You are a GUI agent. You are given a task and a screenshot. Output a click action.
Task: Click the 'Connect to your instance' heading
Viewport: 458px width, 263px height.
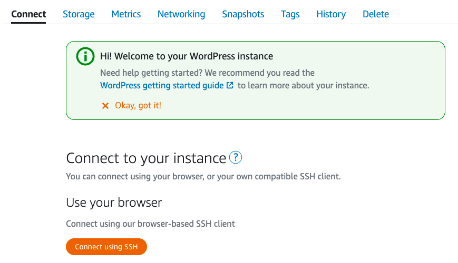(146, 158)
